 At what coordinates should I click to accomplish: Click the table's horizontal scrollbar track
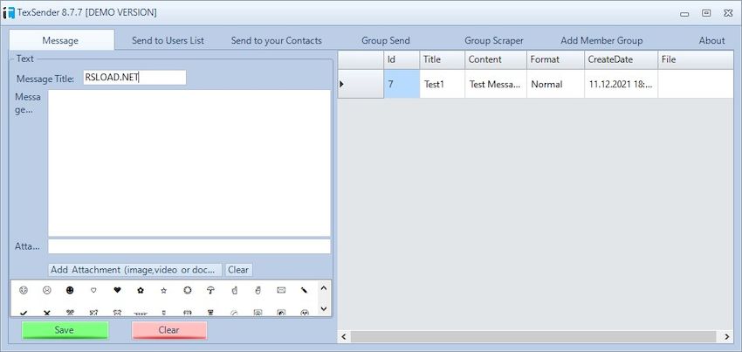(x=535, y=337)
